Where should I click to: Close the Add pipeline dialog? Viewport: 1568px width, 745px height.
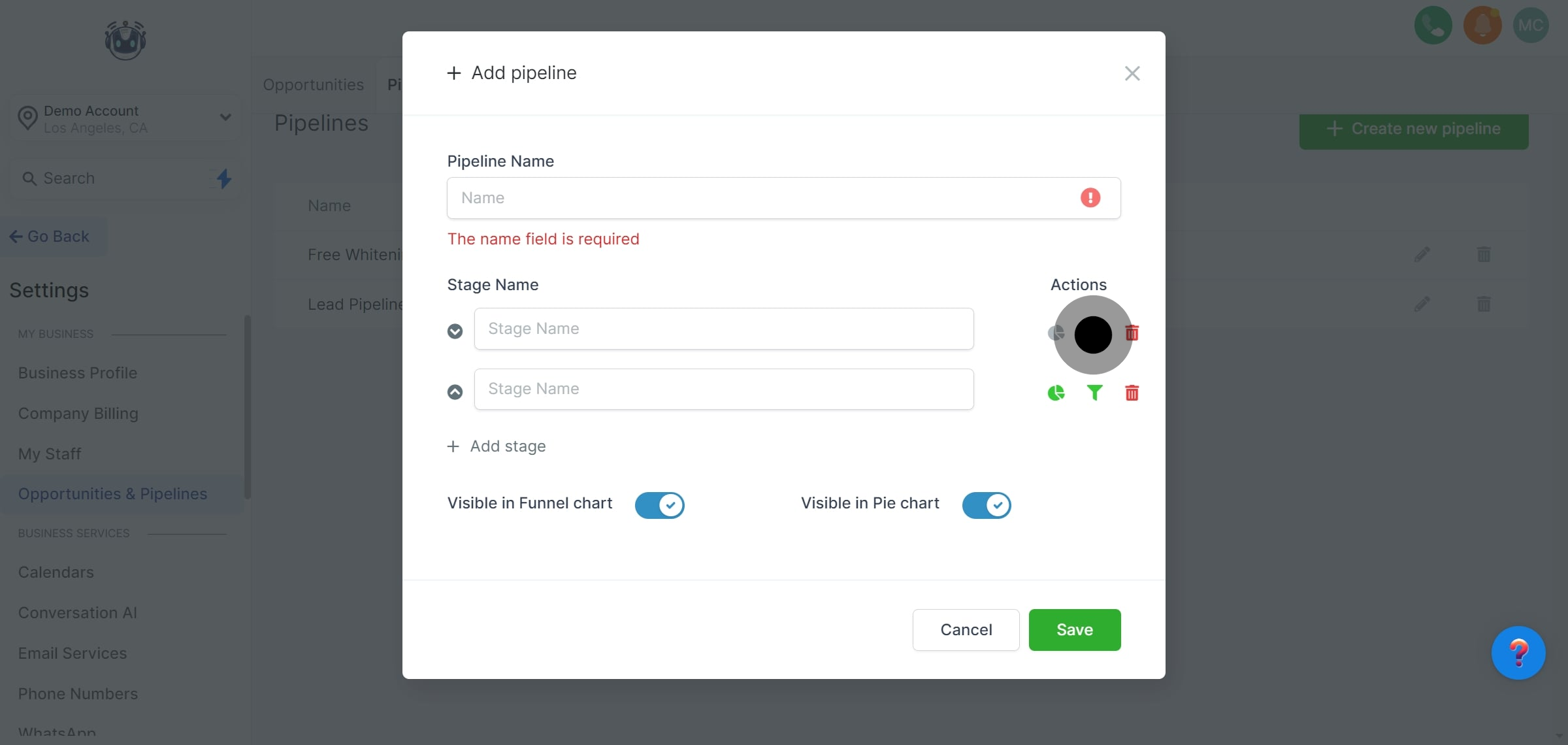(x=1132, y=73)
